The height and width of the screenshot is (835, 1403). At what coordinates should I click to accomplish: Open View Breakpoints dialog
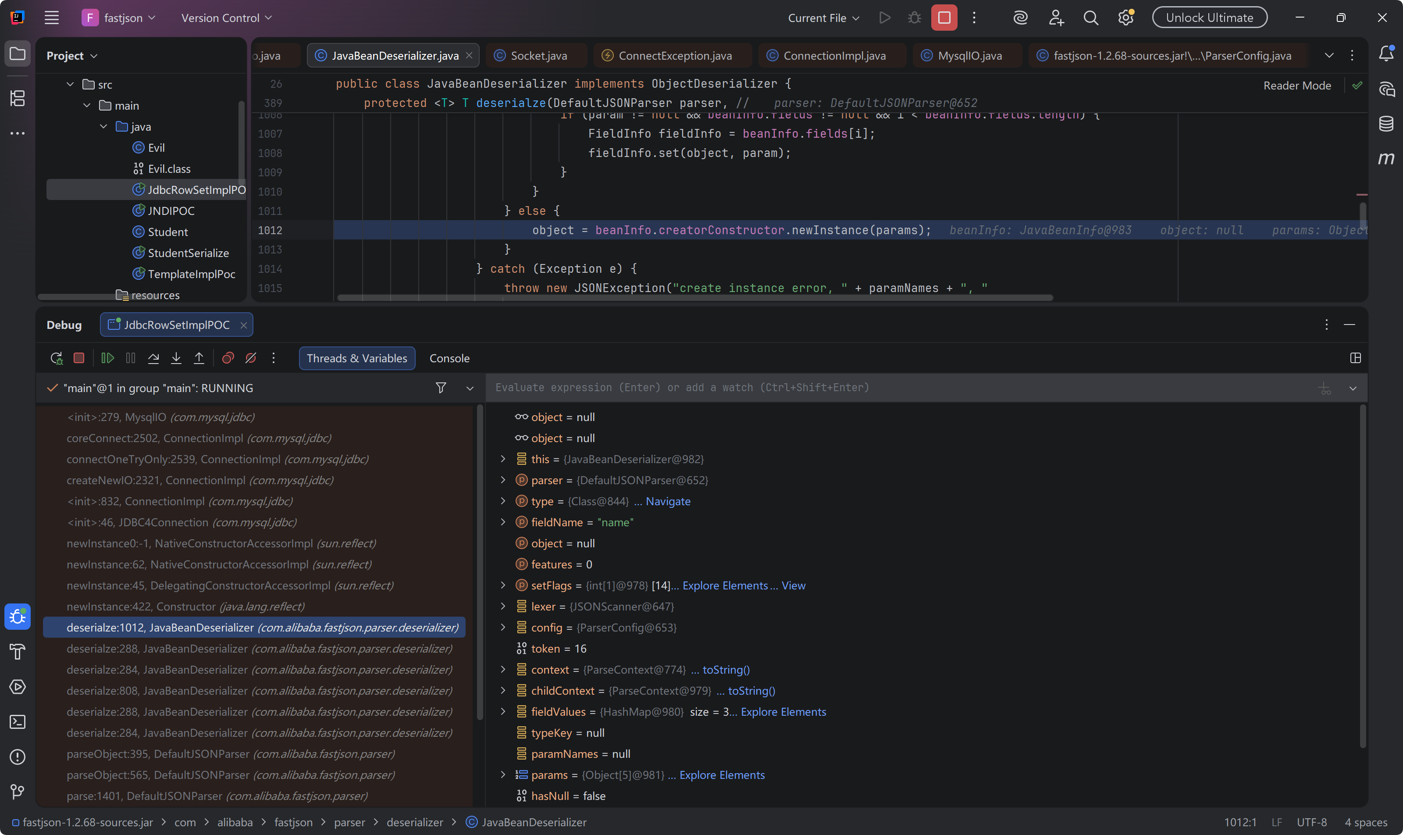(x=228, y=358)
